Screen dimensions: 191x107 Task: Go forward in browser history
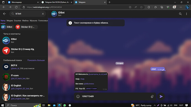point(10,7)
